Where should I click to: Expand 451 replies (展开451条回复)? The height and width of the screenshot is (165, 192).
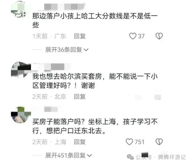(68, 155)
